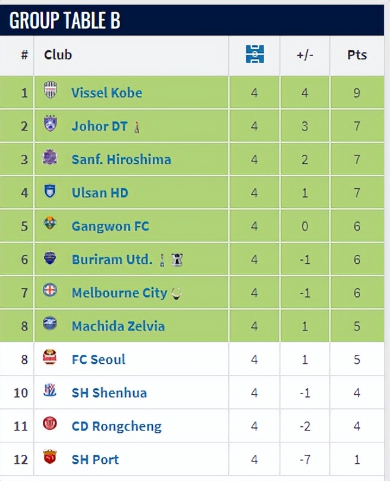
Task: Click the SH Port club crest
Action: point(51,458)
